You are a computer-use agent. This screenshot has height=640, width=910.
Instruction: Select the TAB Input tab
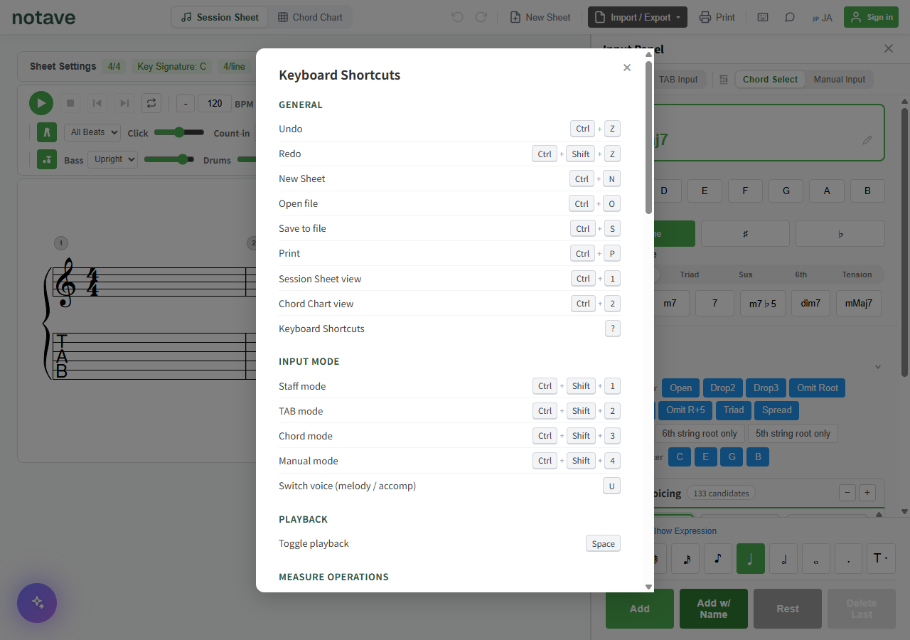coord(678,80)
